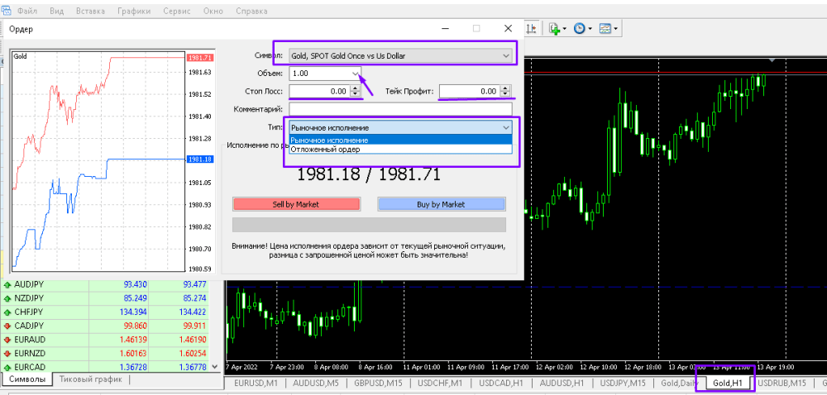Viewport: 827px width, 395px height.
Task: Open the Сервис menu
Action: pyautogui.click(x=179, y=11)
